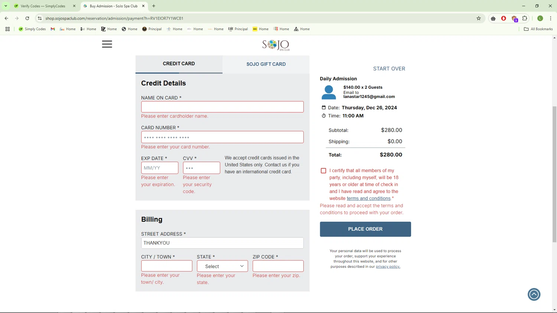The height and width of the screenshot is (313, 557).
Task: Focus the City / Town field
Action: [167, 266]
